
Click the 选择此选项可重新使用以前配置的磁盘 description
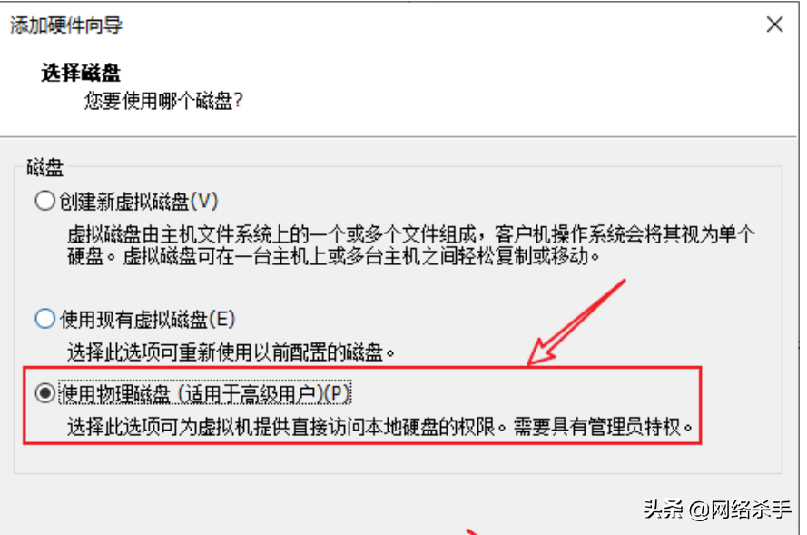pos(231,352)
